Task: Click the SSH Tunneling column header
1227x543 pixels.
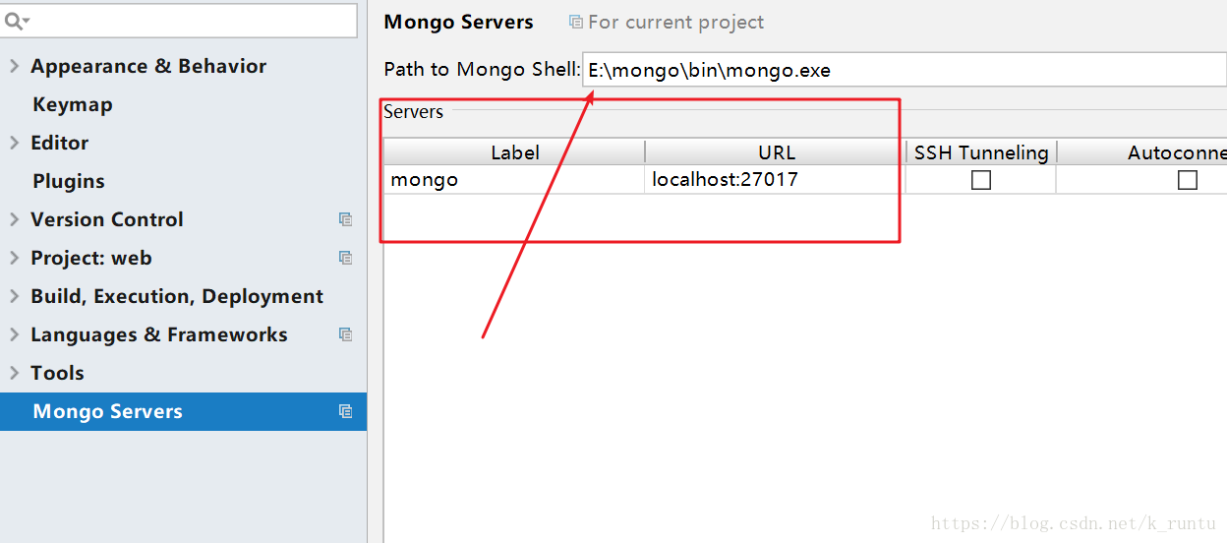Action: (981, 151)
